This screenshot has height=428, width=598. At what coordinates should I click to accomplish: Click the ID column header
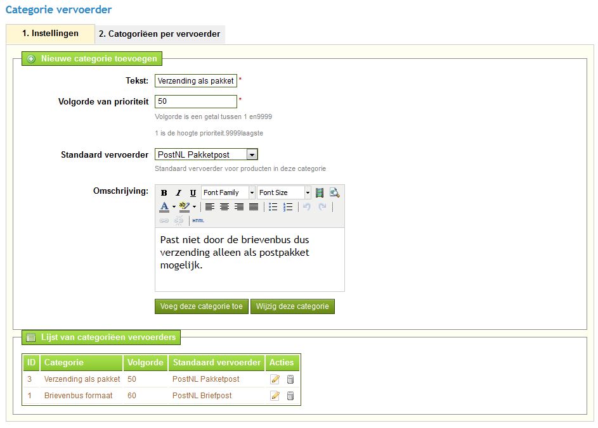31,363
